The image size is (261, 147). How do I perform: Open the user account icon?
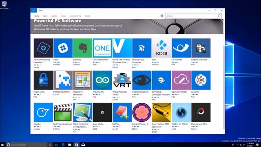click(x=162, y=16)
